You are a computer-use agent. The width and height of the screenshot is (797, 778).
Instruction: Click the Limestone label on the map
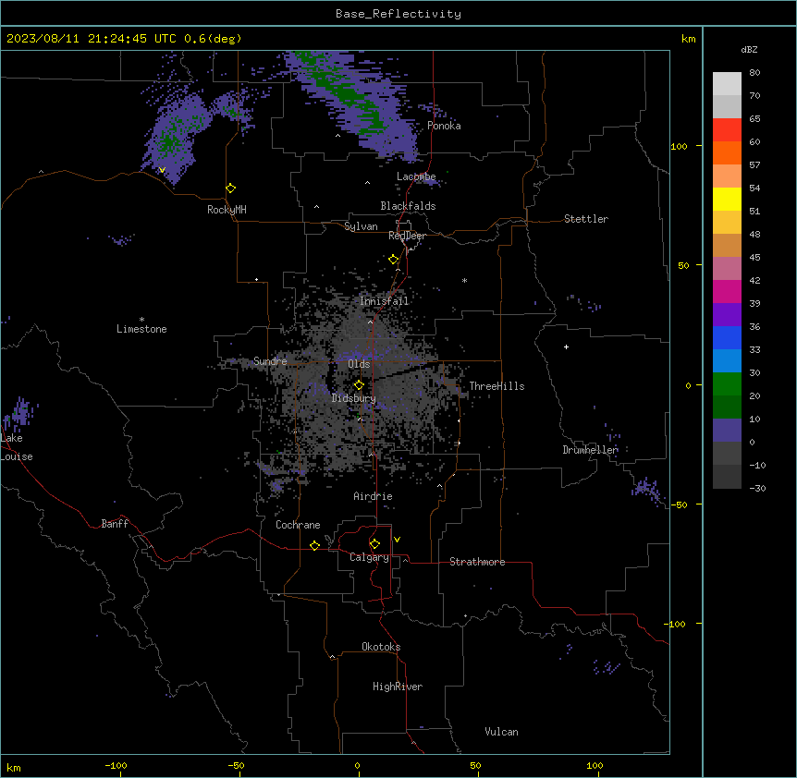pyautogui.click(x=141, y=329)
